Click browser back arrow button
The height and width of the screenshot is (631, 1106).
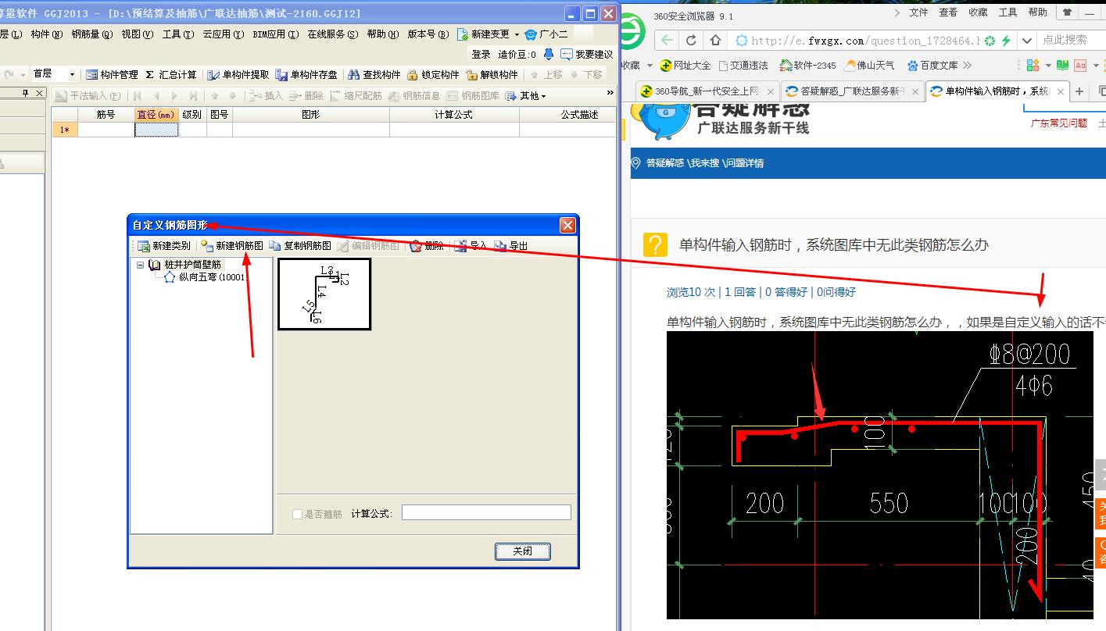coord(667,41)
